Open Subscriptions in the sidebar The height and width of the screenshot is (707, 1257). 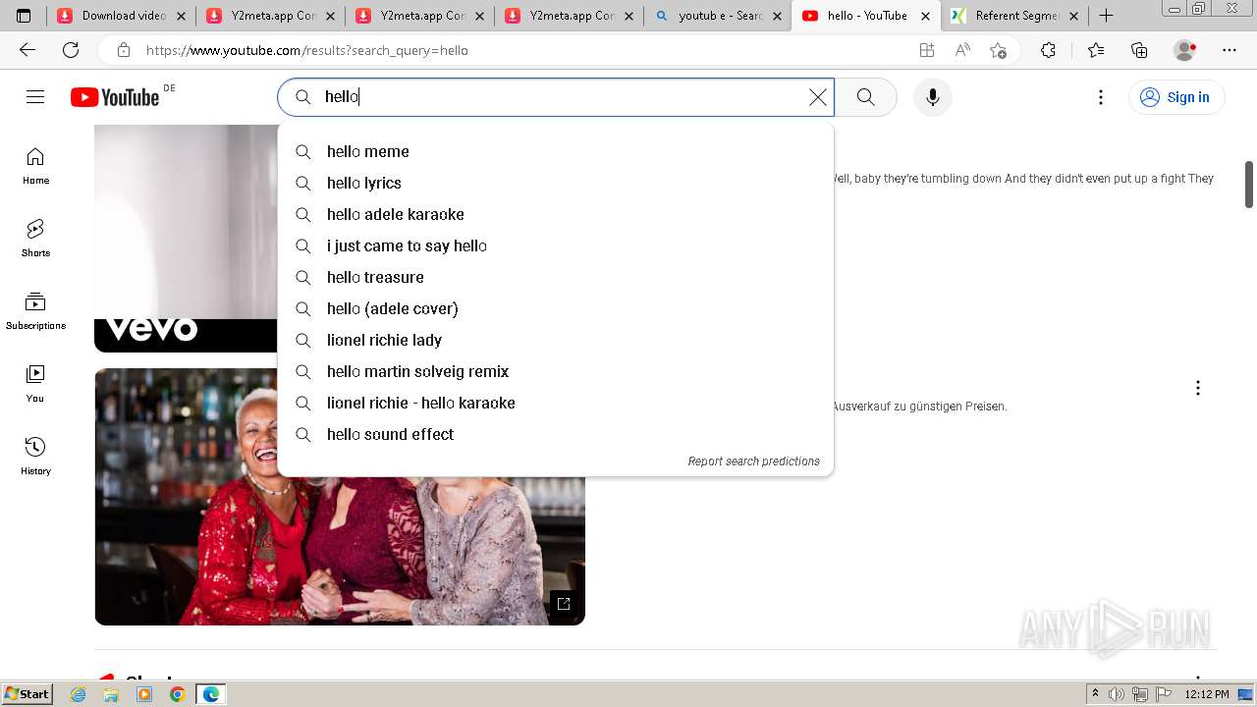click(35, 311)
